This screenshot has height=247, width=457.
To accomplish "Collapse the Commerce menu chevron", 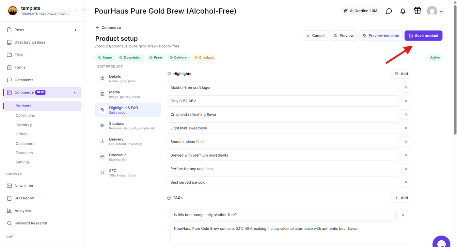I will (x=75, y=93).
